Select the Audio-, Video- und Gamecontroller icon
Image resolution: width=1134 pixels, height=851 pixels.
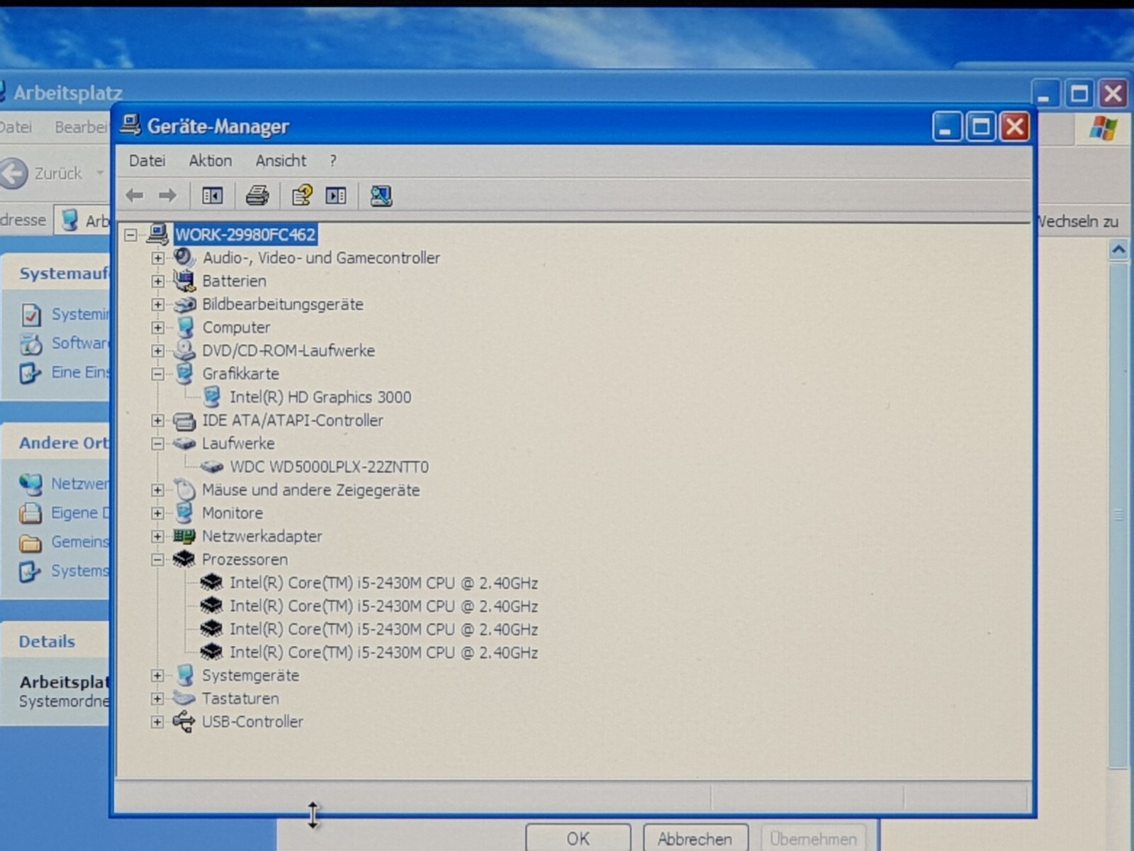coord(184,257)
